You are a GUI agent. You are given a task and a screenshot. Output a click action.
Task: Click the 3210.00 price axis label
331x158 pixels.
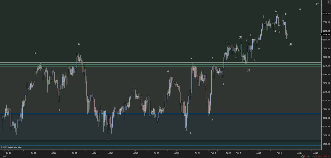coord(326,118)
